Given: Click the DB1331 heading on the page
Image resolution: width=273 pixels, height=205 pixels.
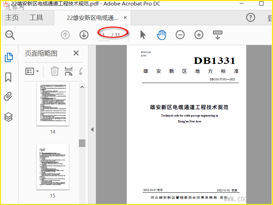Looking at the screenshot, I should coord(215,61).
